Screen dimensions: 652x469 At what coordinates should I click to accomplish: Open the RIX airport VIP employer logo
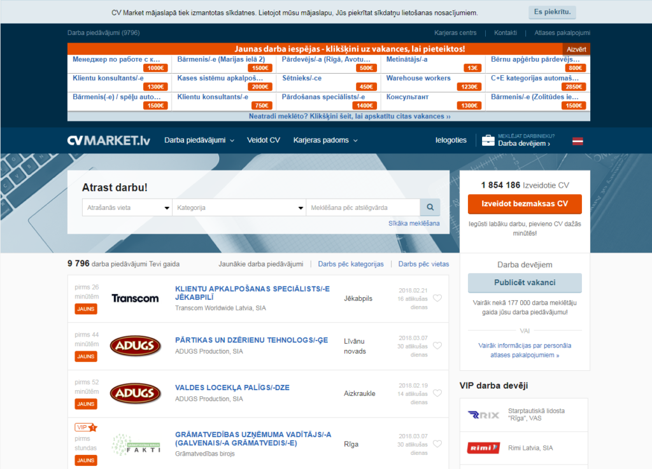(483, 414)
